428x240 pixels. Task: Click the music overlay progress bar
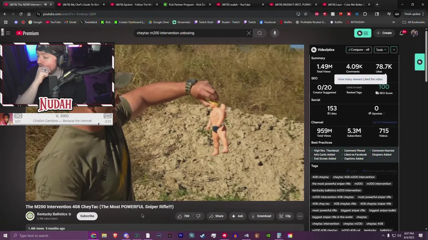63,124
